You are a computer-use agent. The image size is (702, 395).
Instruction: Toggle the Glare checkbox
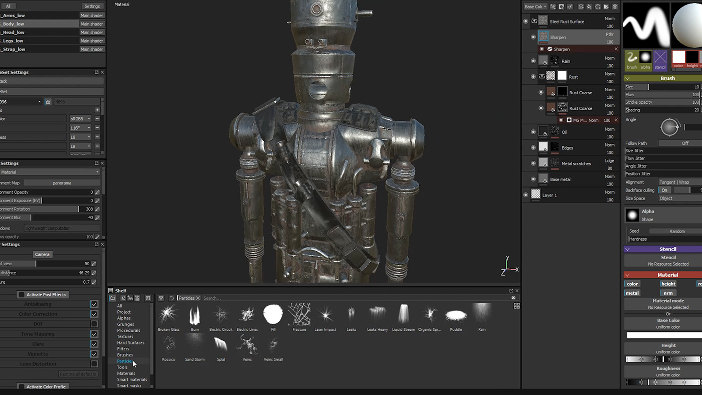point(94,344)
